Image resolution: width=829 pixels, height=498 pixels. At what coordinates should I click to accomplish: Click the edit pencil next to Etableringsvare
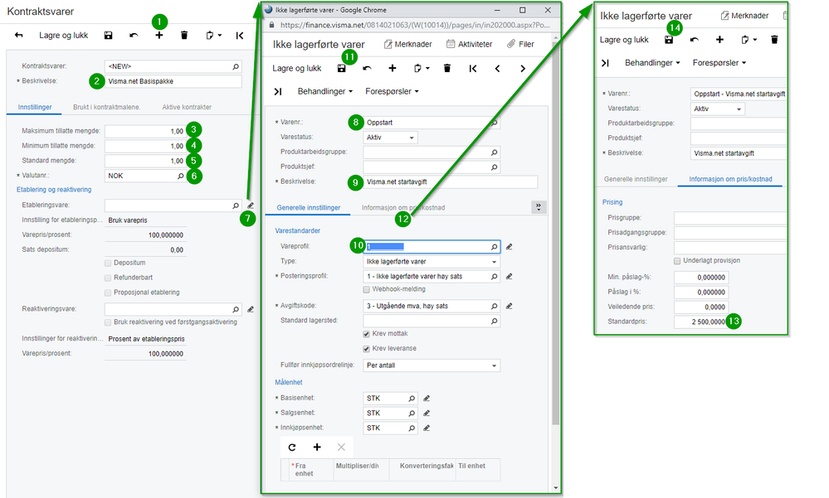point(251,205)
